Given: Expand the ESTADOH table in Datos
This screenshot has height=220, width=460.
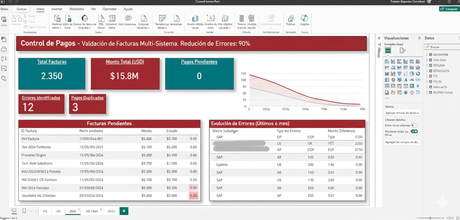Looking at the screenshot, I should coord(427,65).
